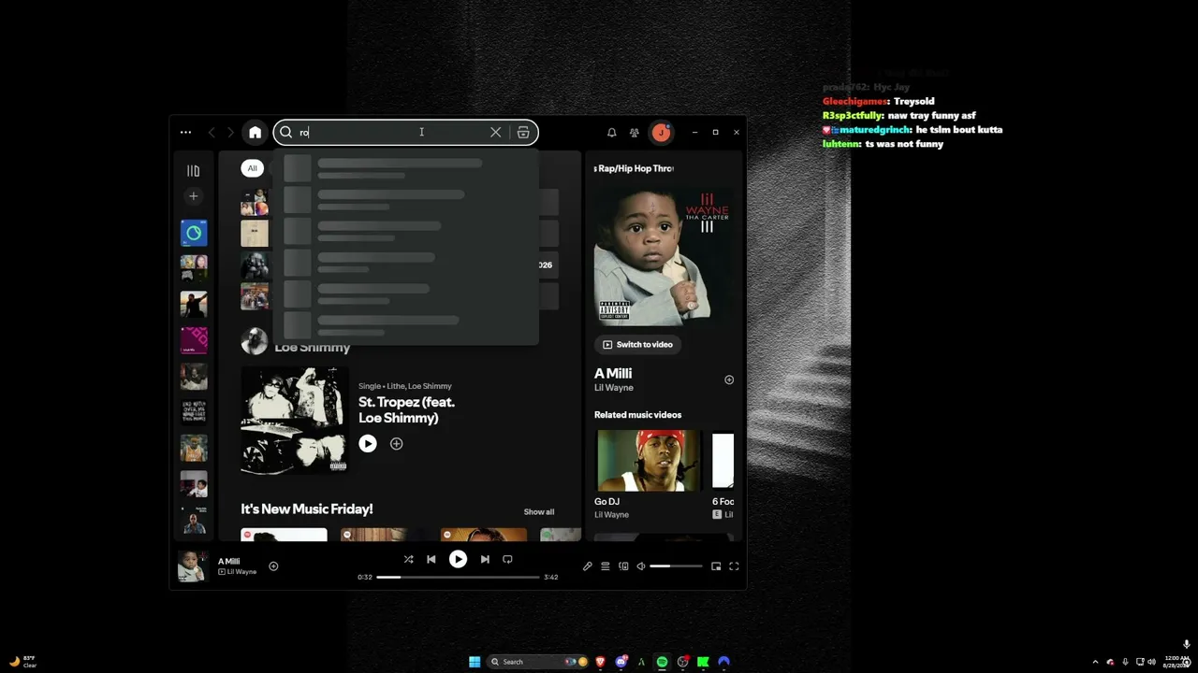Click the search magnifier icon in Spotify

(286, 133)
